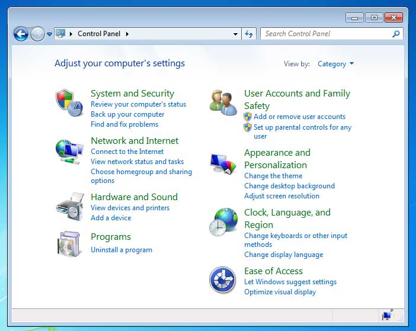Click Let Windows suggest settings link
416x331 pixels.
290,282
